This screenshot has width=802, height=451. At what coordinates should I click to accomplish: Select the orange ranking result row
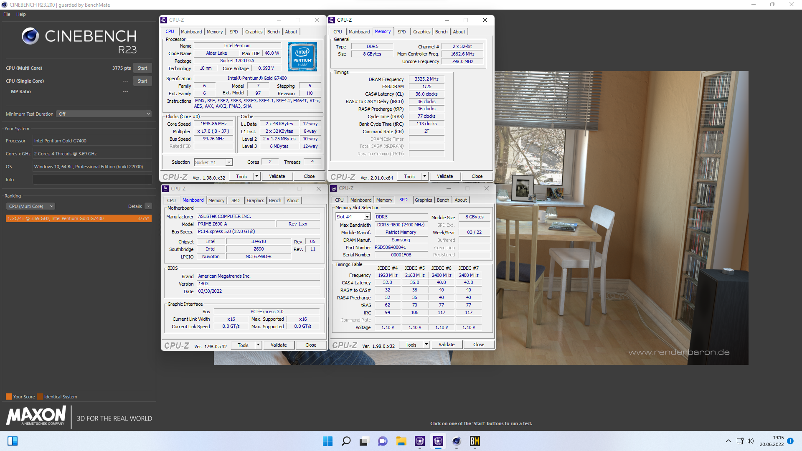(79, 218)
